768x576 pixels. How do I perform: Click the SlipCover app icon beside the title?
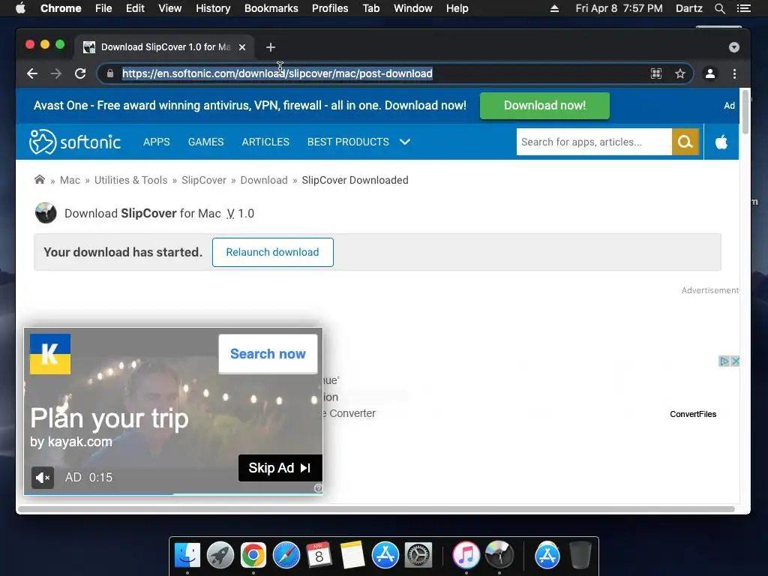click(46, 213)
